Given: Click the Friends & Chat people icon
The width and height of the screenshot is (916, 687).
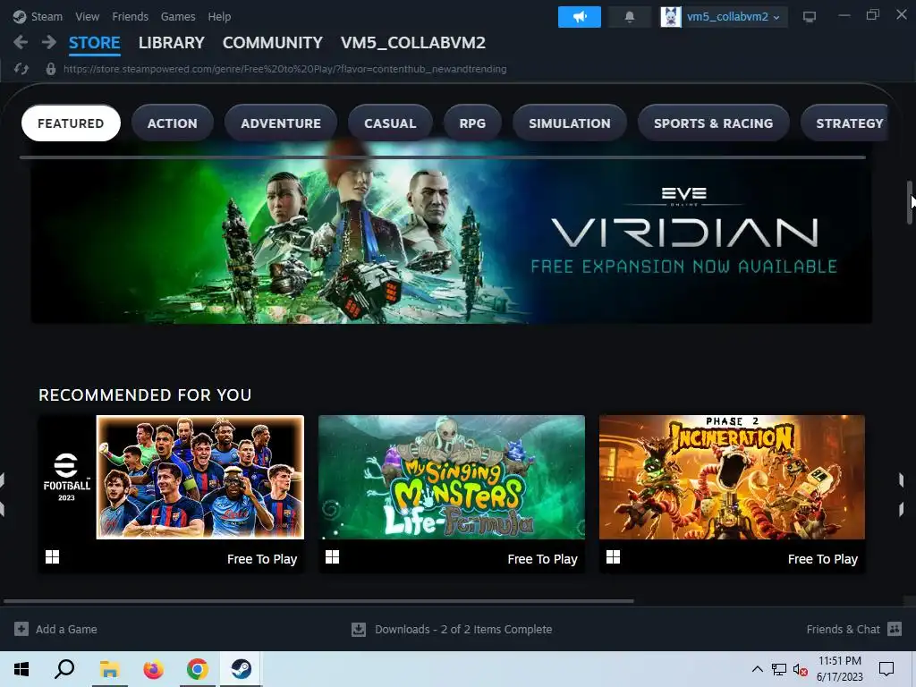Looking at the screenshot, I should click(x=895, y=629).
